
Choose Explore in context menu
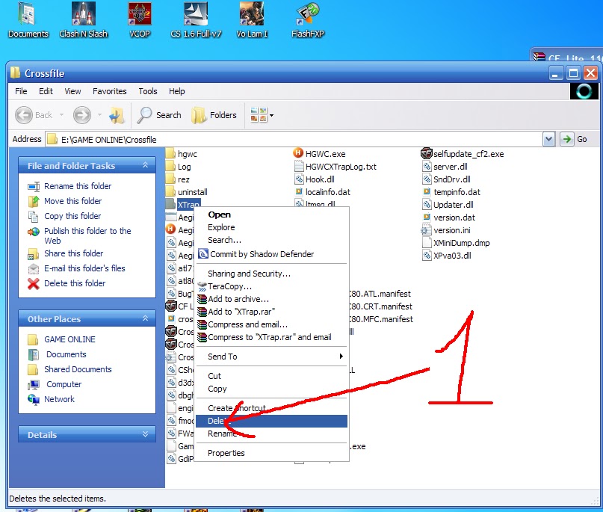coord(271,227)
